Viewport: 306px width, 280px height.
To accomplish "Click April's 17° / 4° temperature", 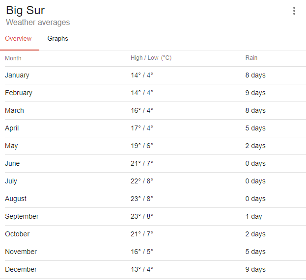I will pos(142,128).
